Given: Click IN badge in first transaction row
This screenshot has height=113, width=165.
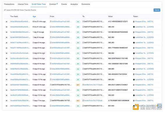Looking at the screenshot, I should pyautogui.click(x=78, y=22).
